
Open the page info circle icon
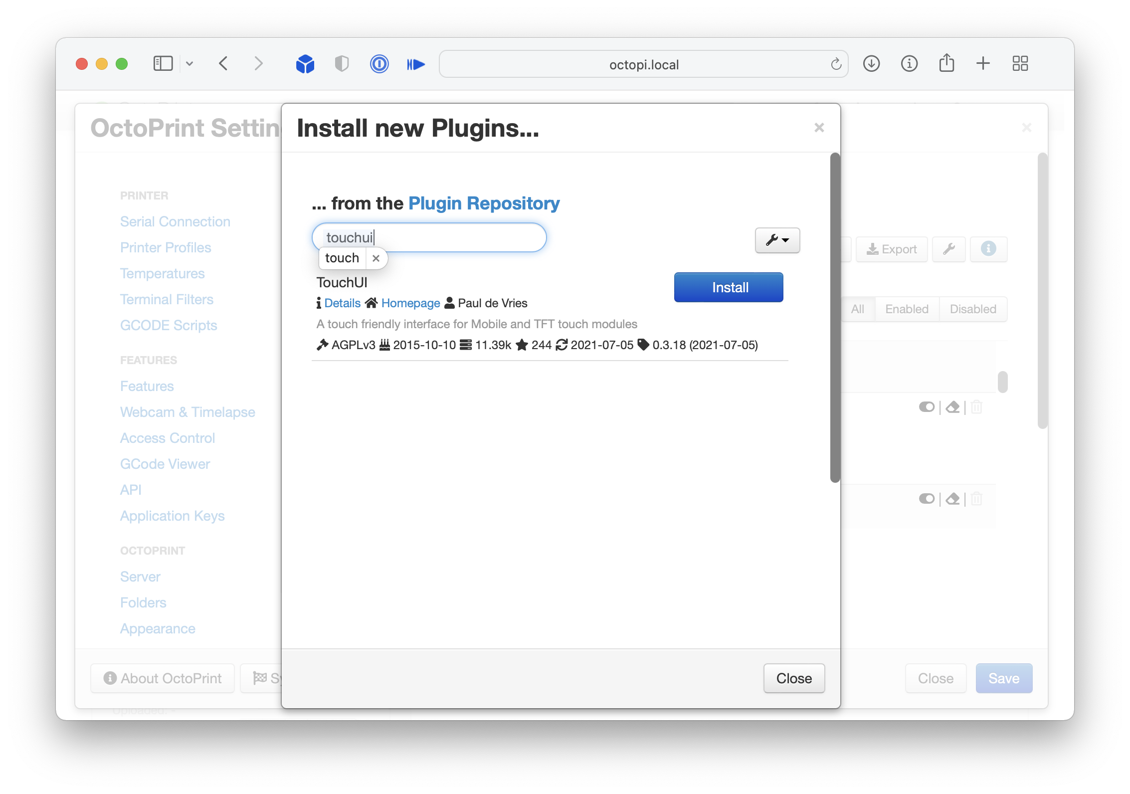tap(909, 64)
